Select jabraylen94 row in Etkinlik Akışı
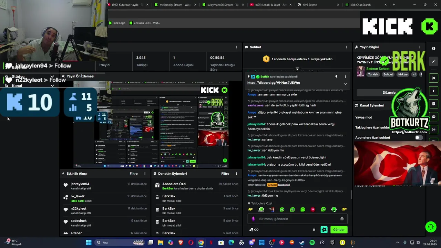The width and height of the screenshot is (441, 248). (105, 186)
